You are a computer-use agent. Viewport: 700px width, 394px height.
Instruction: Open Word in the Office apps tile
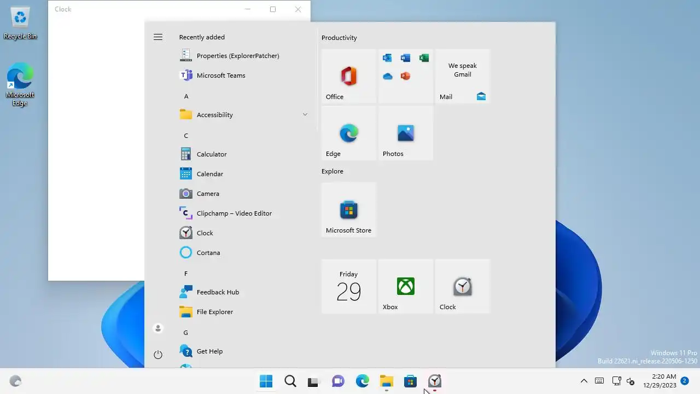405,58
